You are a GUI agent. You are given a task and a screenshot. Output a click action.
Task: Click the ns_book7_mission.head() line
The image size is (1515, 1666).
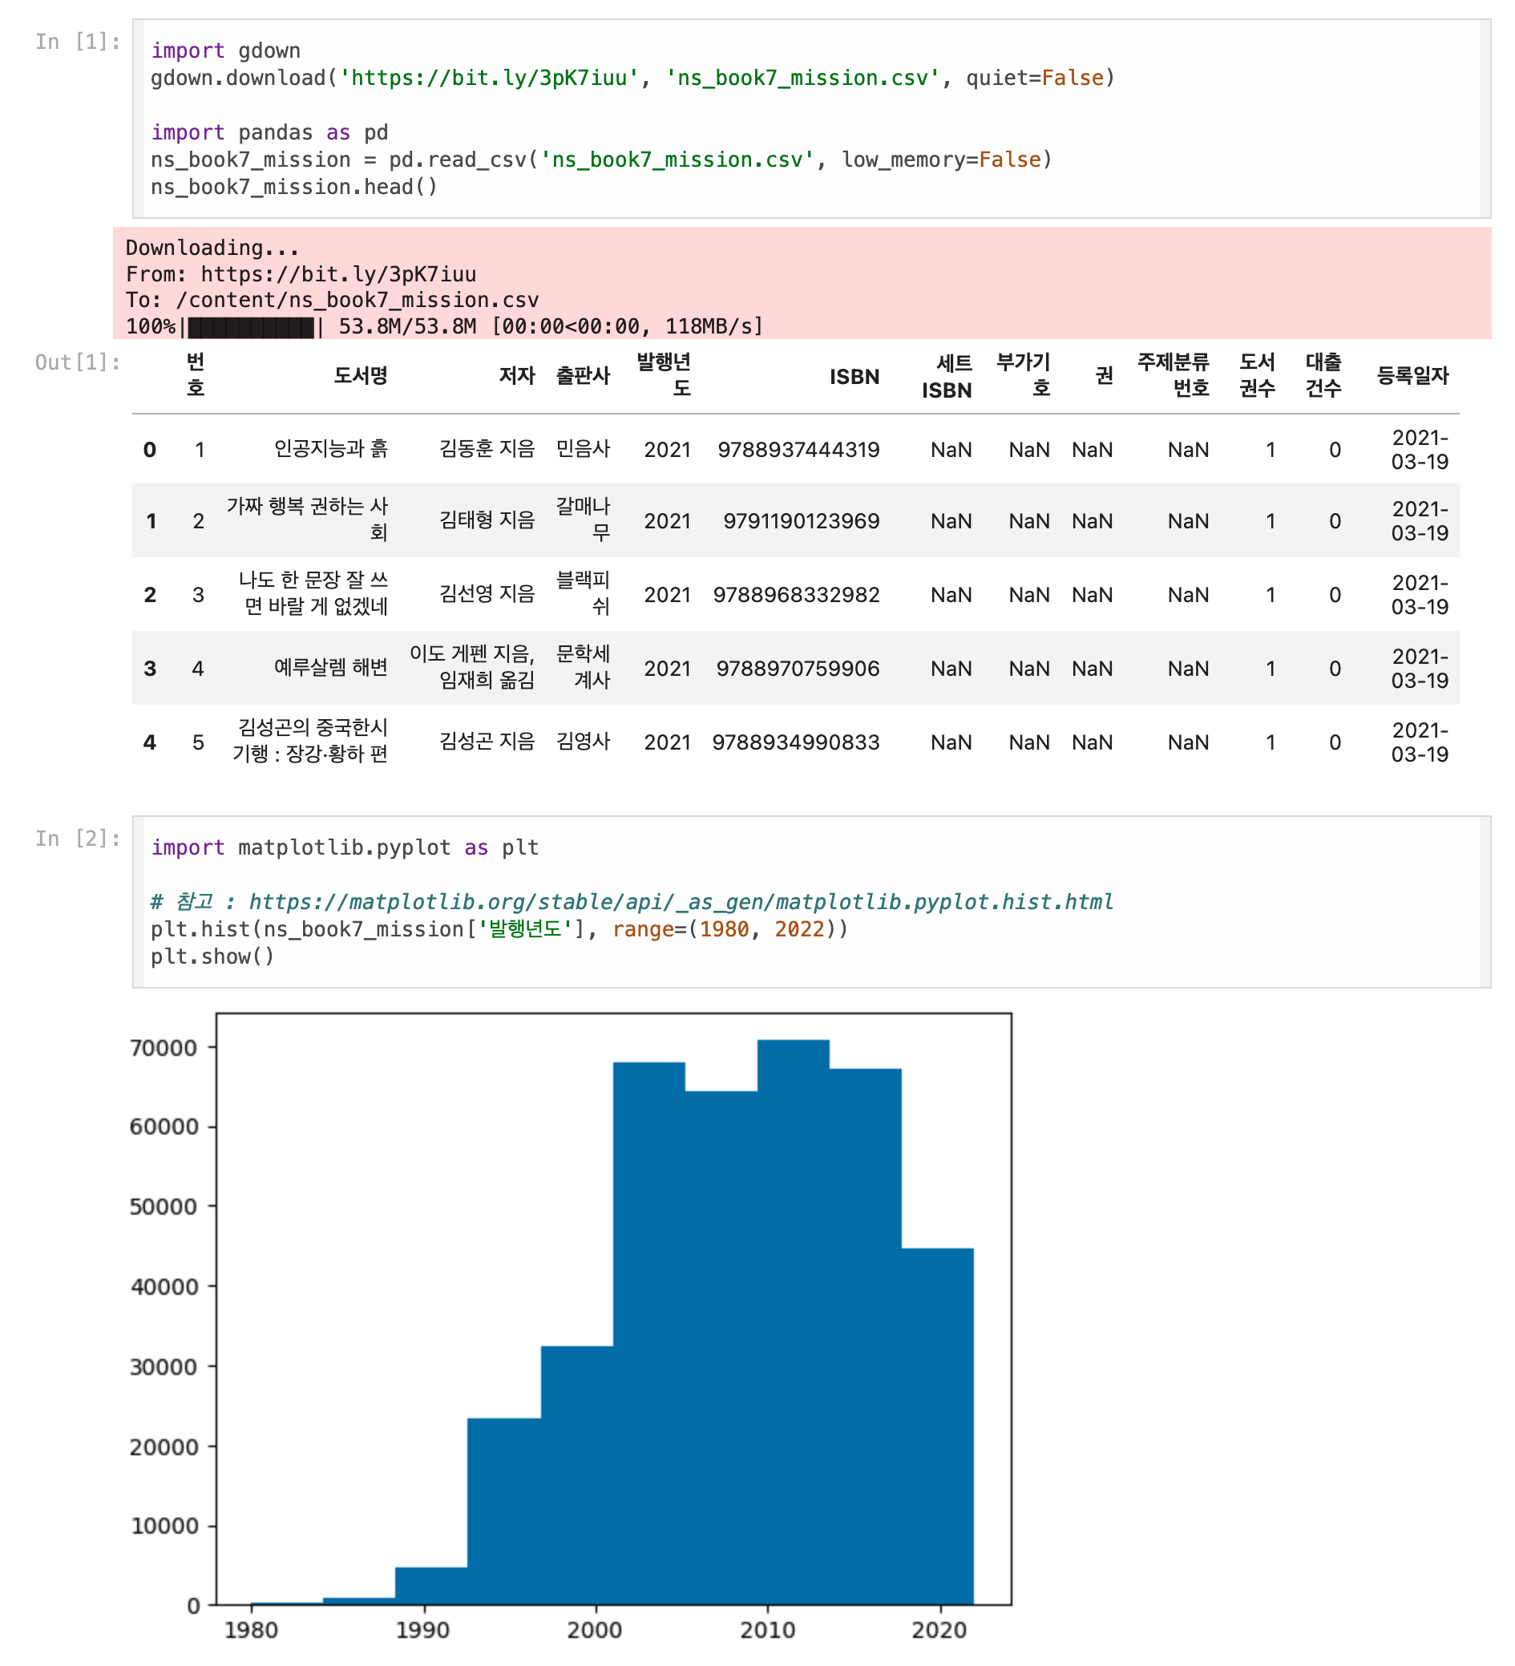[293, 187]
